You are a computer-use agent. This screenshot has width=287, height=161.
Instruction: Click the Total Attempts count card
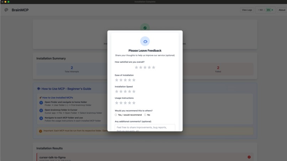pyautogui.click(x=72, y=69)
